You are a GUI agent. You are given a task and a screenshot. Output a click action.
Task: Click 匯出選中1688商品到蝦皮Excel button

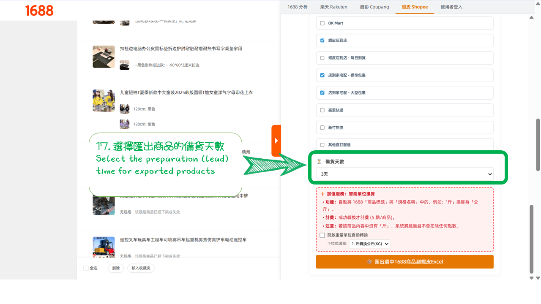pyautogui.click(x=404, y=261)
